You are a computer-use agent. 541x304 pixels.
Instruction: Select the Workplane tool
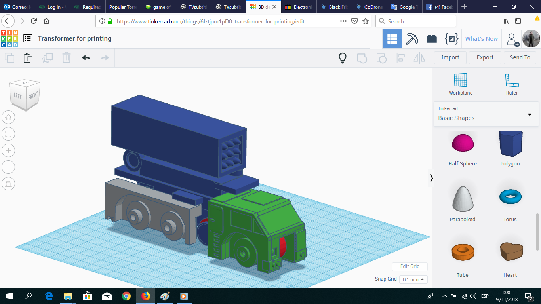[x=461, y=84]
